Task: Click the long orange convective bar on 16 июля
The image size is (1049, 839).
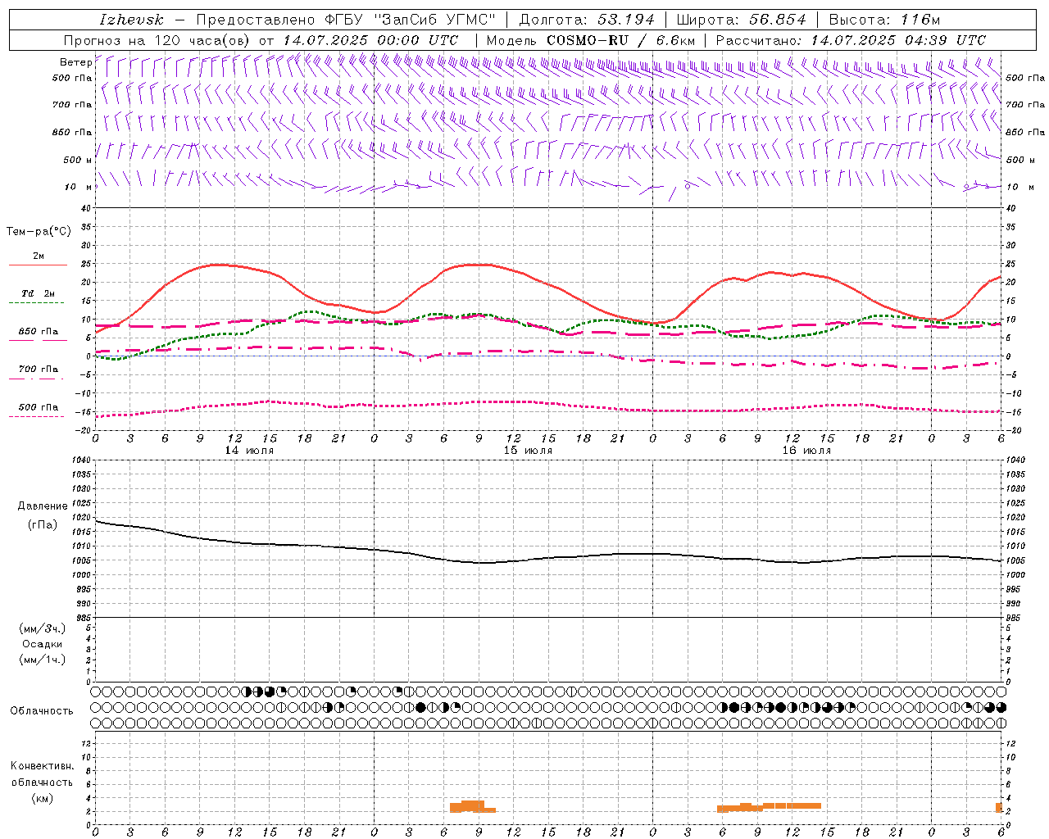Action: coord(769,807)
